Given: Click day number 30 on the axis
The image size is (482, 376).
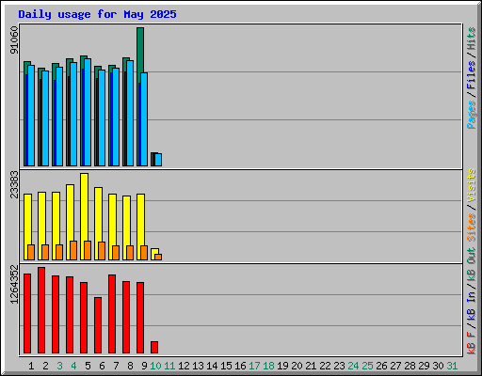Looking at the screenshot, I should pyautogui.click(x=438, y=366).
